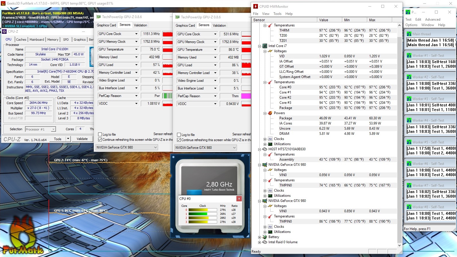Click CPU-Z Tools button
The image size is (457, 257).
[58, 139]
